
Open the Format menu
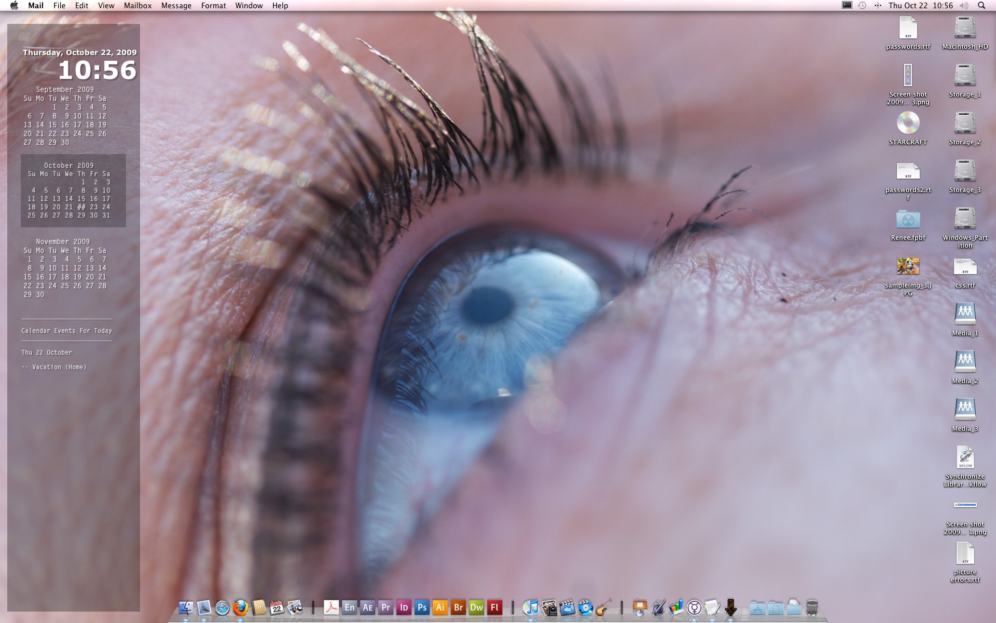(x=213, y=6)
